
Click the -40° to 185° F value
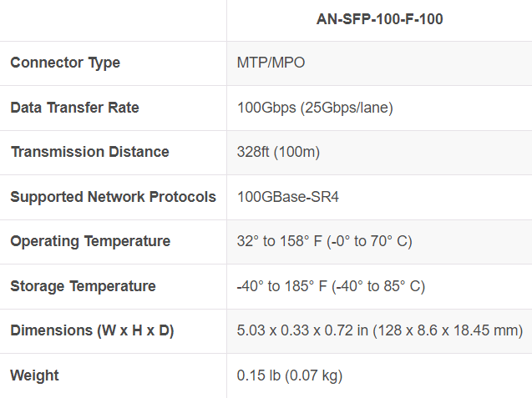coord(281,286)
